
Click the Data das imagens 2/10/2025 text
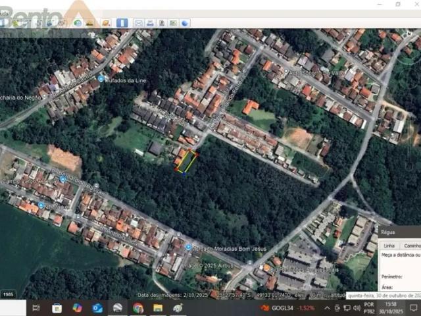(x=172, y=295)
